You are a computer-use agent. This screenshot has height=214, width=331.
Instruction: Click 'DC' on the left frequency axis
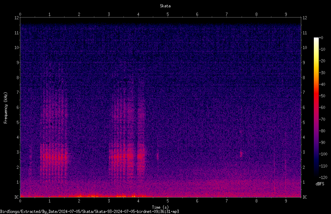[x=16, y=197]
